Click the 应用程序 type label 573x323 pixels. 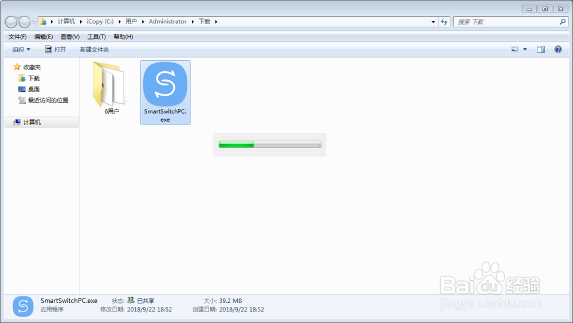52,309
